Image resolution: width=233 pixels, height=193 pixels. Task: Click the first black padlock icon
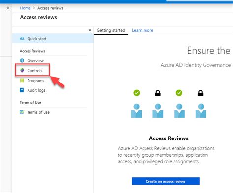click(158, 93)
